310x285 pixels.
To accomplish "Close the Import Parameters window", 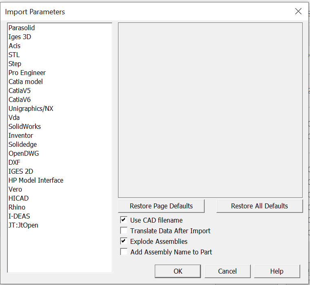I will [x=298, y=11].
